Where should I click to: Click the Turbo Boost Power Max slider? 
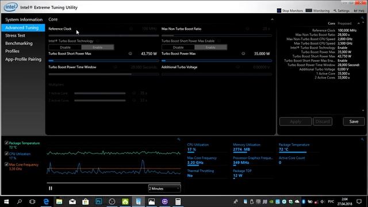217,61
